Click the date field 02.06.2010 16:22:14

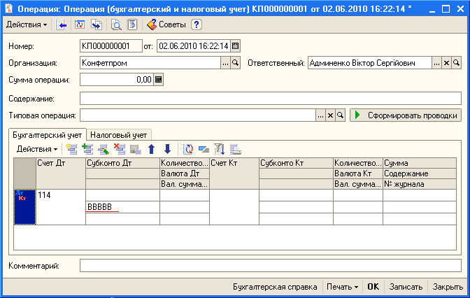[x=194, y=46]
